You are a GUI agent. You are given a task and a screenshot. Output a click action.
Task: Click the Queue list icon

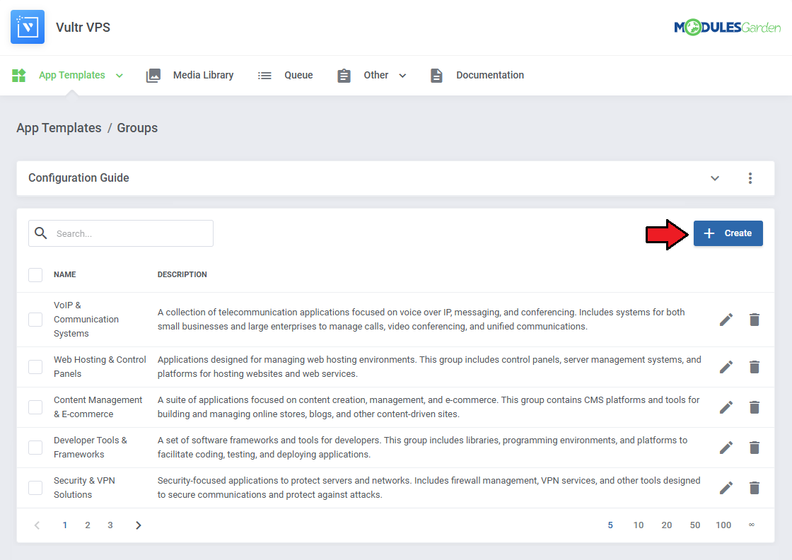[264, 75]
